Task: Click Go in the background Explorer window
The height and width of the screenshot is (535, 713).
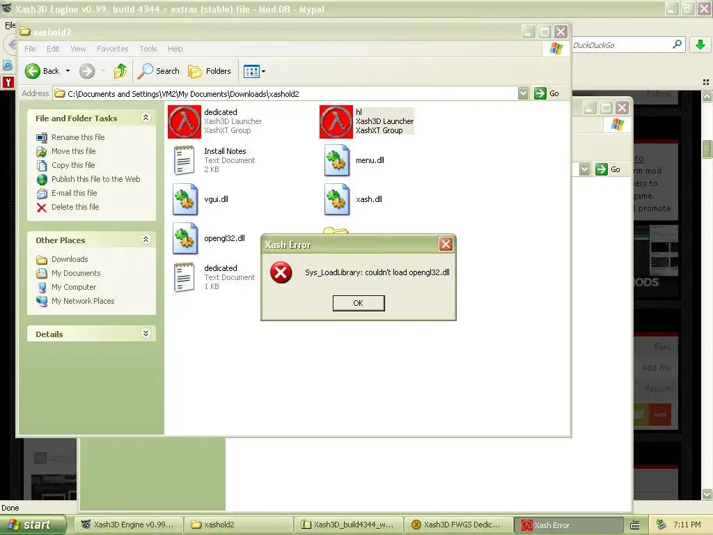Action: click(608, 169)
